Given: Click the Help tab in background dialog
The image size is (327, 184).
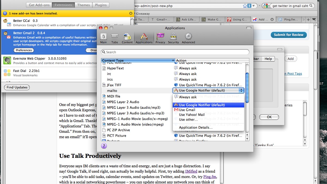Looking at the screenshot, I should (x=268, y=59).
